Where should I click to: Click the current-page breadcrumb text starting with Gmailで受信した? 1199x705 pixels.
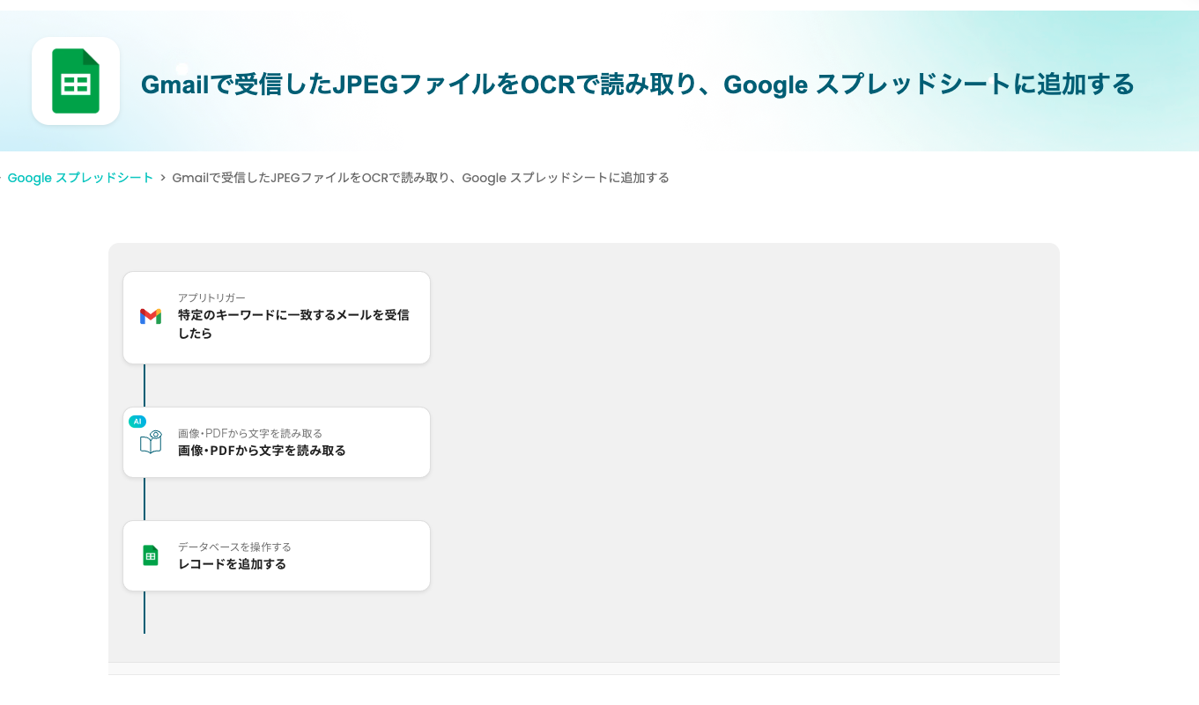coord(421,178)
